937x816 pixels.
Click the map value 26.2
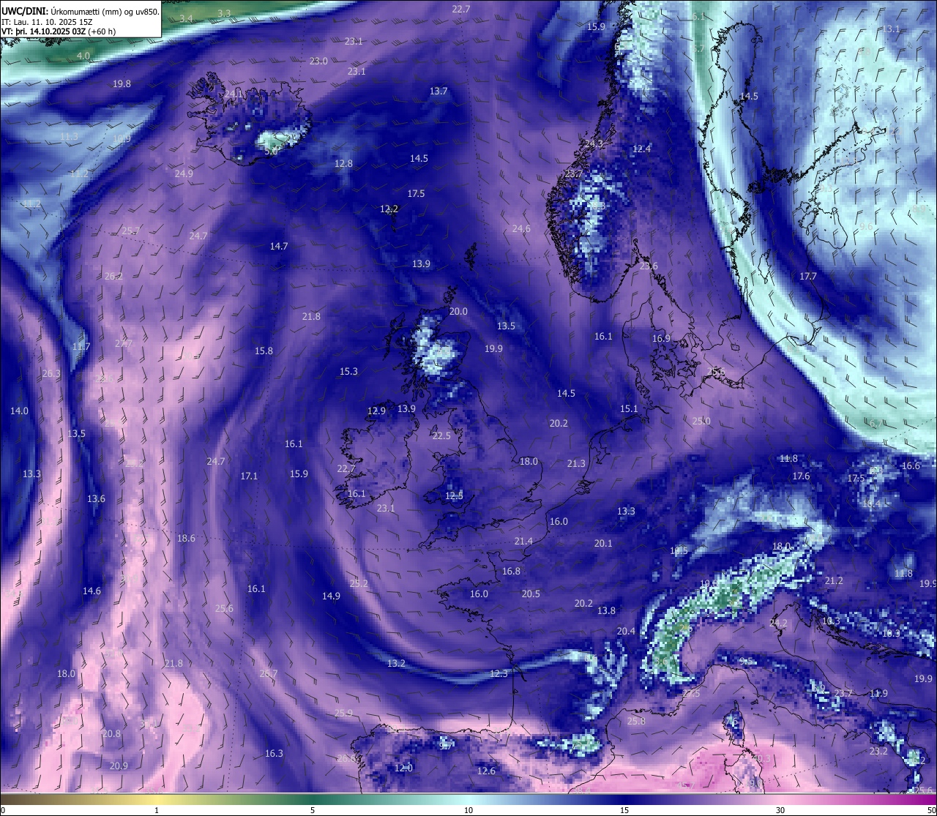(x=113, y=276)
